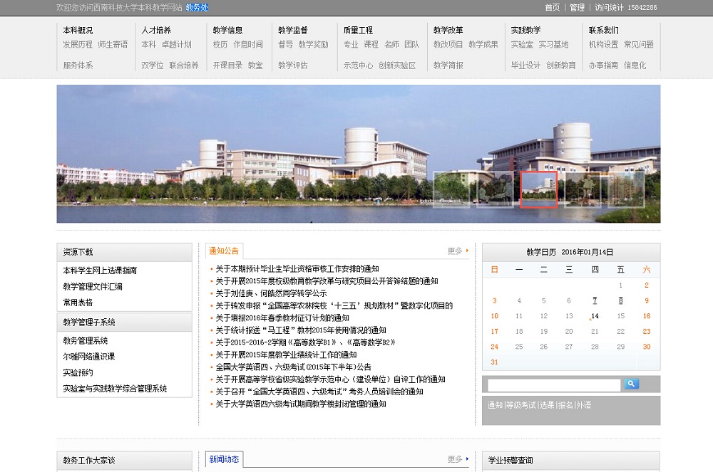Open the 教学监督 navigation menu
This screenshot has height=472, width=713.
[292, 31]
